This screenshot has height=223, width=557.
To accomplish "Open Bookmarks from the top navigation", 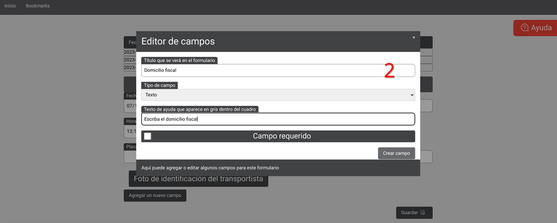I will (x=38, y=6).
